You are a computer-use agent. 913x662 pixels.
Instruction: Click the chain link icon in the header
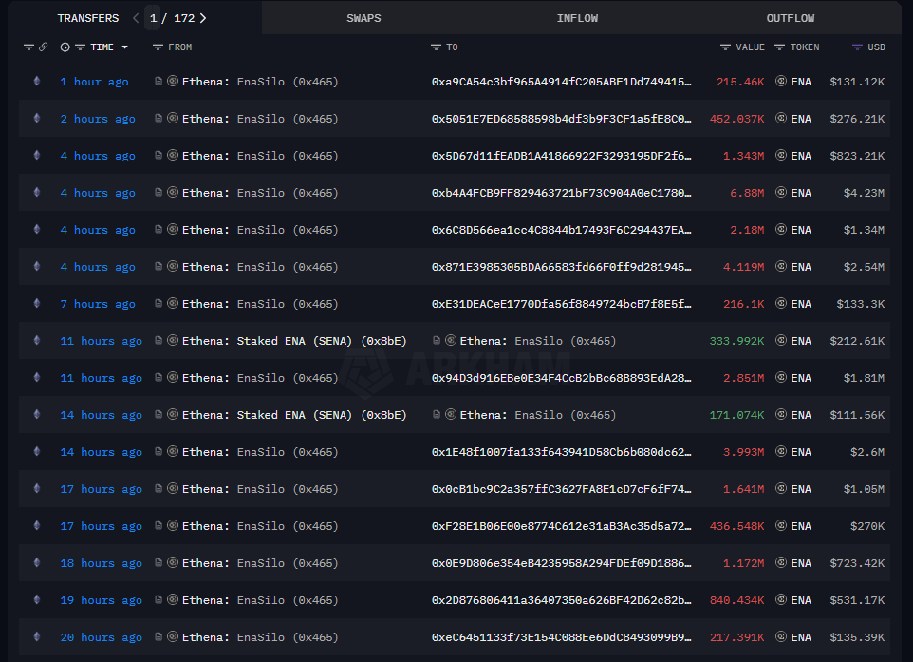coord(43,47)
